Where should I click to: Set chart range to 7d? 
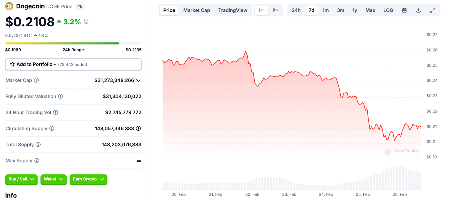tap(312, 10)
